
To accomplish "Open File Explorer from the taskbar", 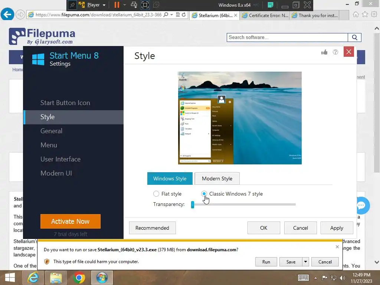I will tap(56, 278).
